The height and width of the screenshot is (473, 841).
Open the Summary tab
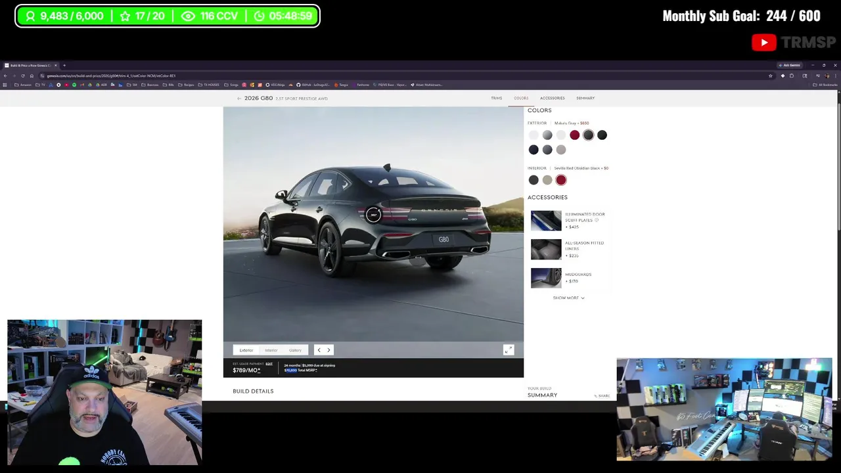pos(585,99)
